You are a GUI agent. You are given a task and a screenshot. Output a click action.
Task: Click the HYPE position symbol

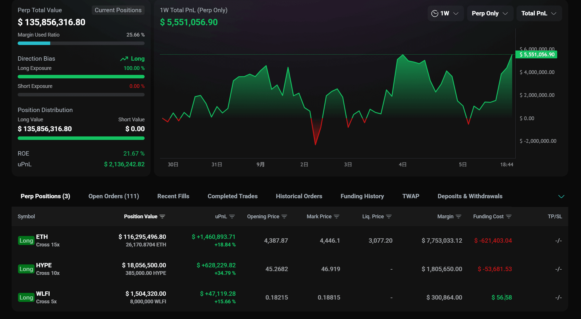44,265
